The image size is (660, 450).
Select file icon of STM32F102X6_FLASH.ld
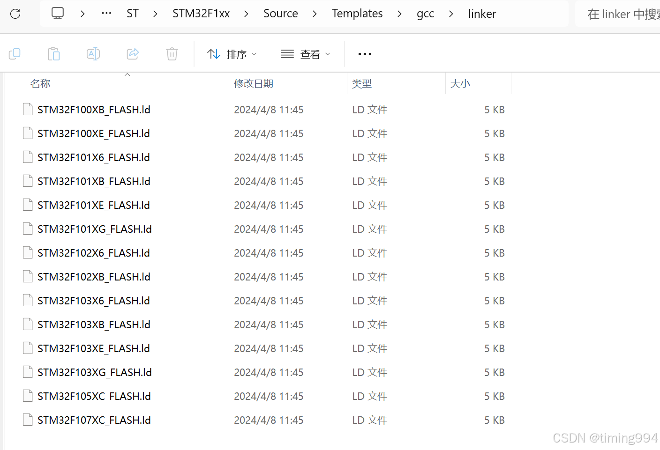click(28, 253)
